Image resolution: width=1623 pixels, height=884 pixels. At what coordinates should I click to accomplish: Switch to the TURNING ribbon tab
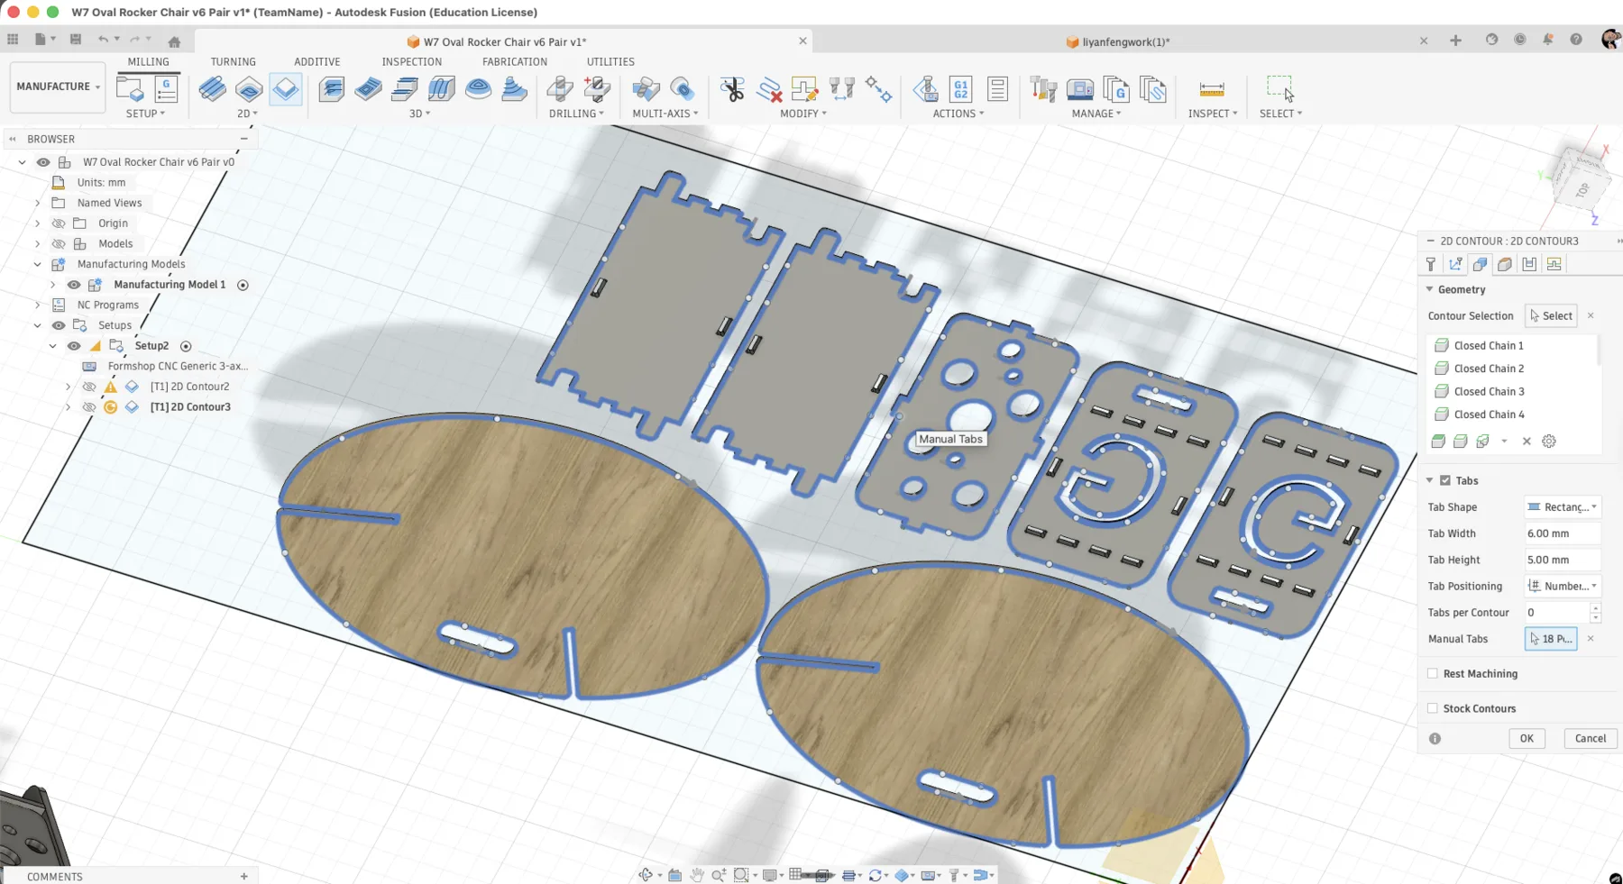point(233,61)
